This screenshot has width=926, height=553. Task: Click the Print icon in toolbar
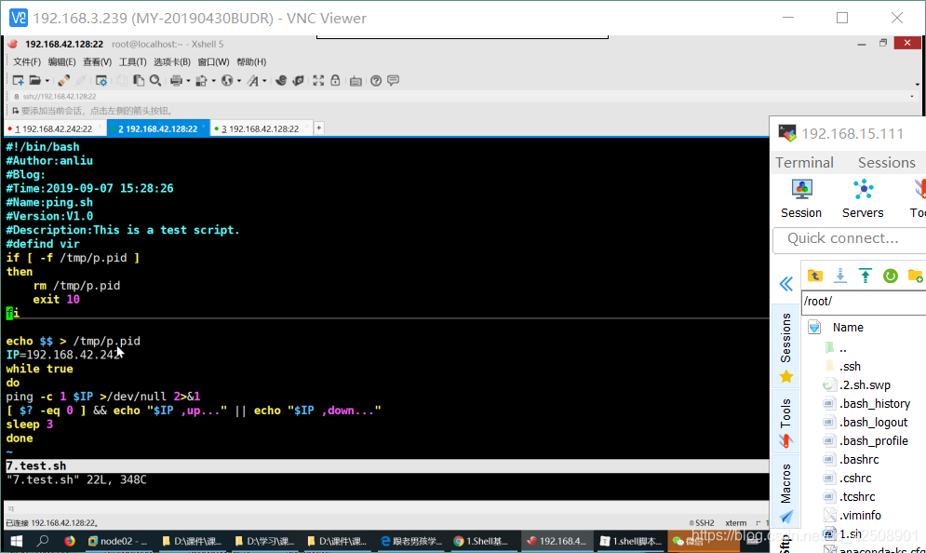(176, 80)
